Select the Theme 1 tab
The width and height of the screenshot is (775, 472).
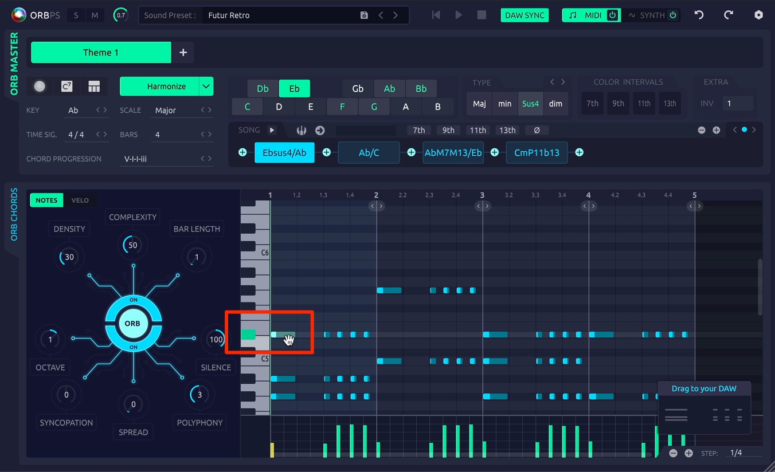pyautogui.click(x=101, y=53)
